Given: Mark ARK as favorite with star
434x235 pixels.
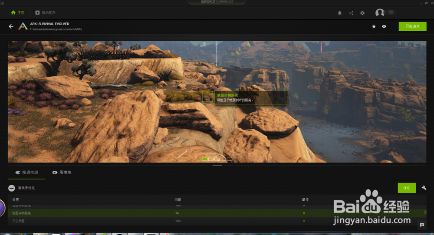Looking at the screenshot, I should 374,26.
